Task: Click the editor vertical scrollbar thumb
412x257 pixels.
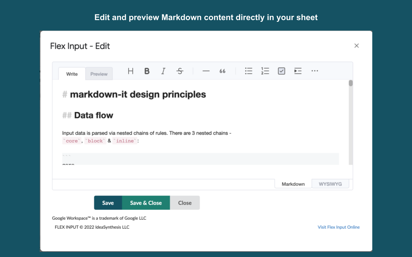Action: pyautogui.click(x=351, y=83)
